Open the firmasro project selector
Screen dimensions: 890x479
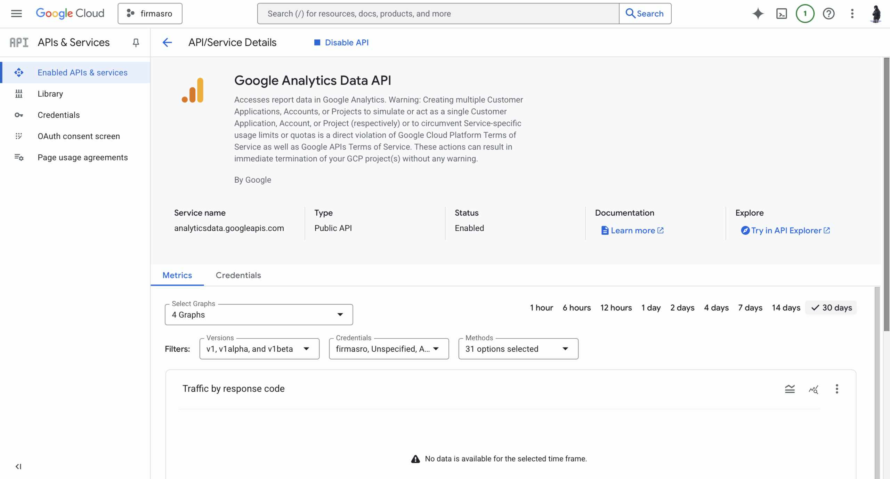click(150, 14)
